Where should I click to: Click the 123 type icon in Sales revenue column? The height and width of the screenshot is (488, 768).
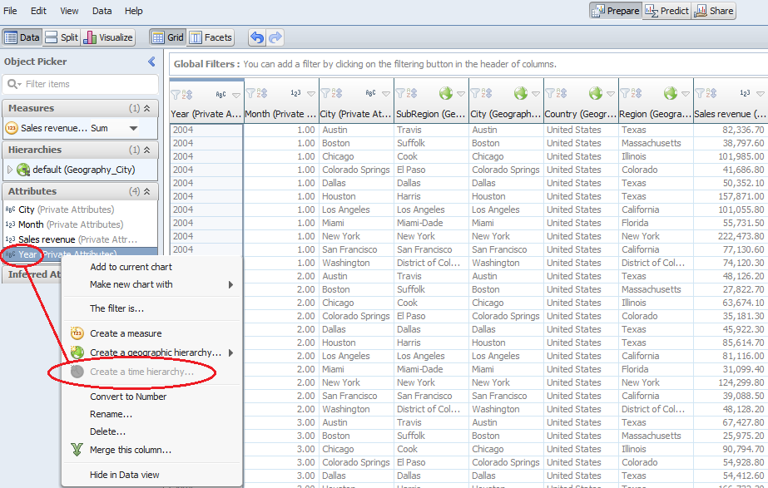coord(745,93)
